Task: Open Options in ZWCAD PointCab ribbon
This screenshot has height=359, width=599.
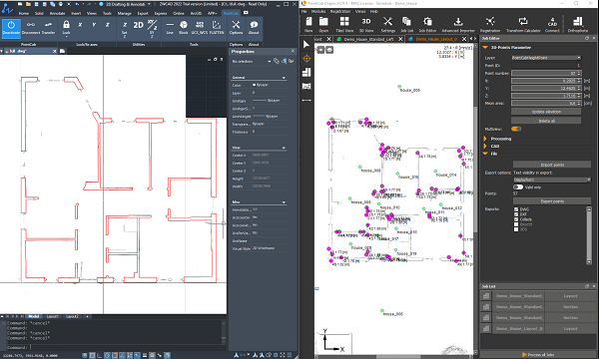Action: click(x=236, y=28)
